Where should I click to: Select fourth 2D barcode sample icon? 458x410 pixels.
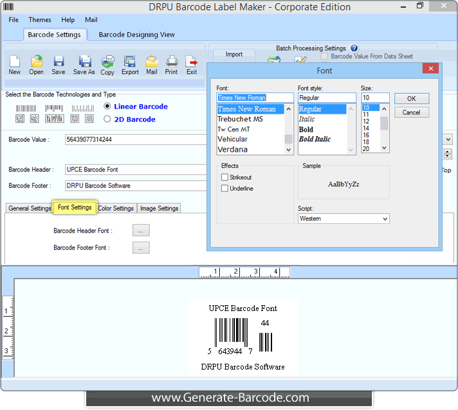(x=75, y=118)
